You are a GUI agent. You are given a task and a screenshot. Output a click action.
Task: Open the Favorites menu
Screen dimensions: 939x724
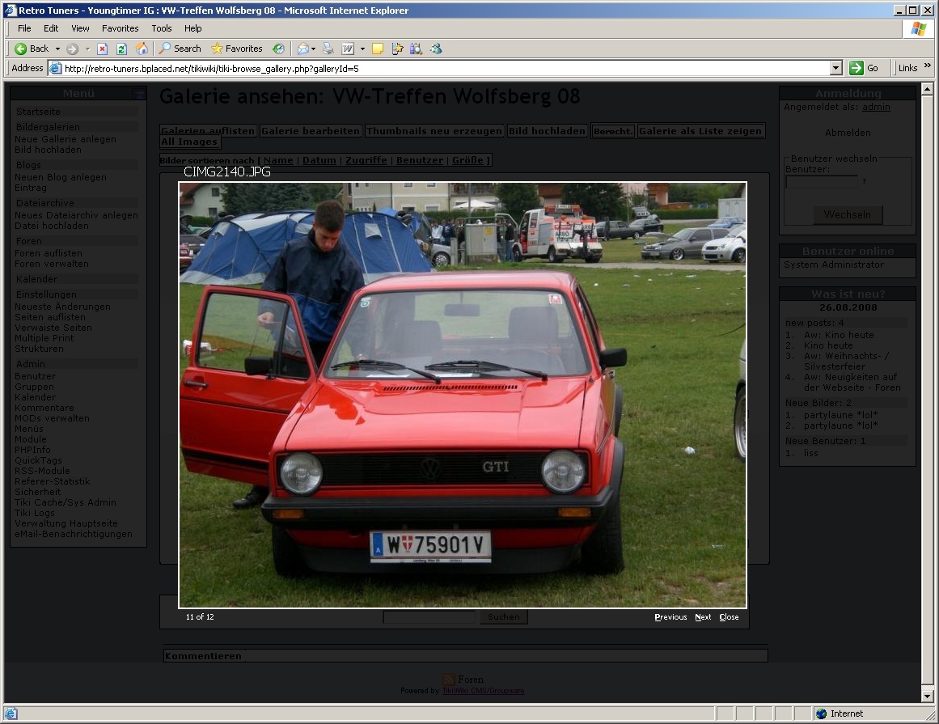click(x=120, y=28)
